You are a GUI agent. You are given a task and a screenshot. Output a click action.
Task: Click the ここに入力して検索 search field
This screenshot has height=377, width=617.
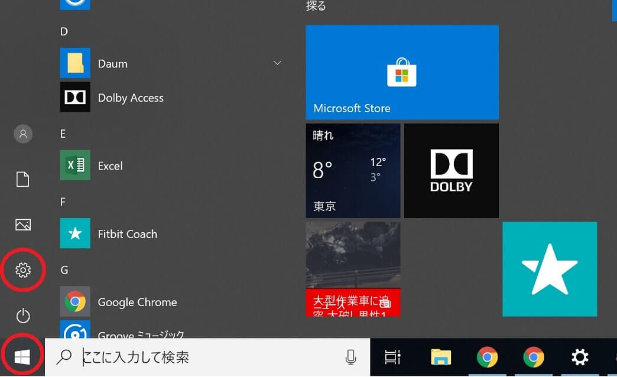pos(207,357)
